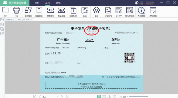Image resolution: width=178 pixels, height=98 pixels.
Task: Click the user account avatar icon
Action: pyautogui.click(x=137, y=3)
